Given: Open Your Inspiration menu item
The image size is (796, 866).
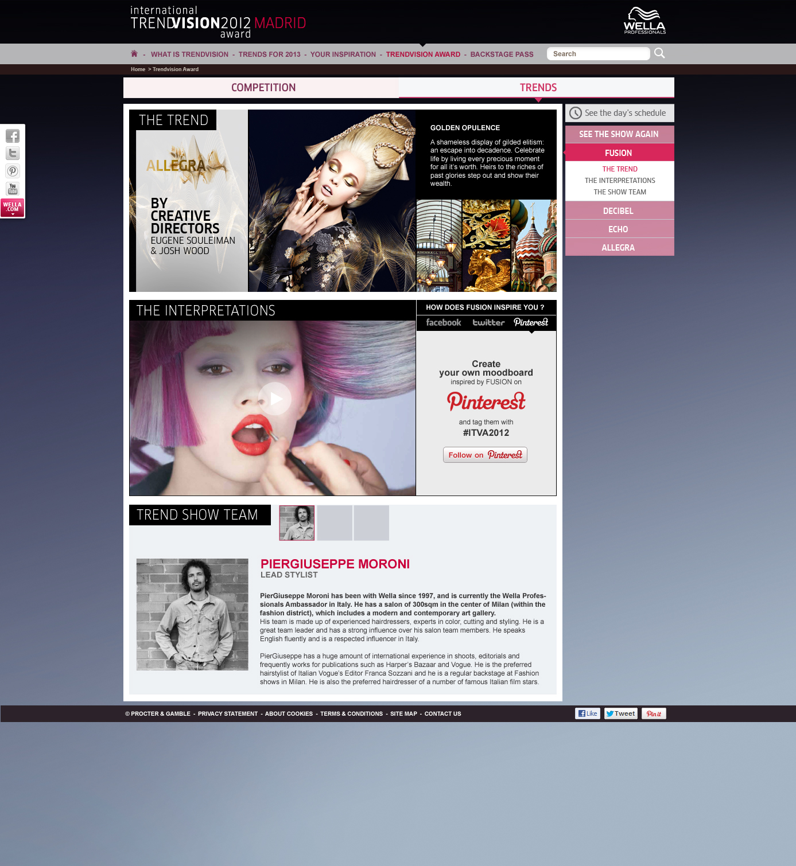Looking at the screenshot, I should [343, 54].
